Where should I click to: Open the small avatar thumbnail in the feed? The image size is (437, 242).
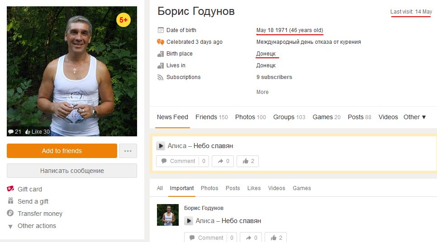168,215
